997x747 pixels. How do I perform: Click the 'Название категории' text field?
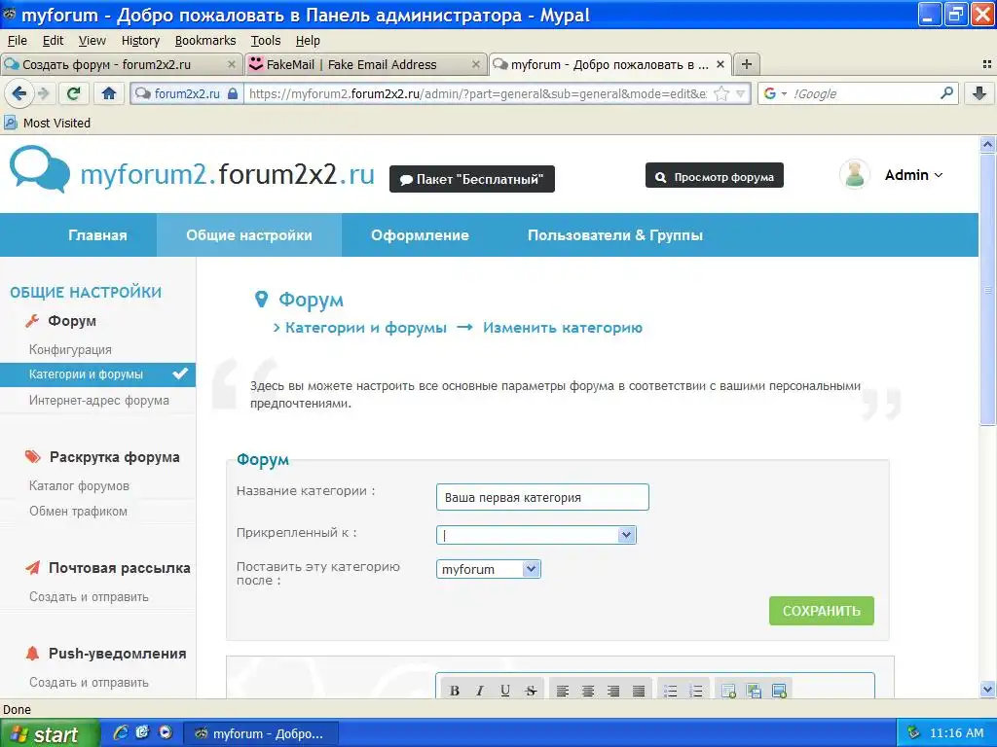[542, 497]
